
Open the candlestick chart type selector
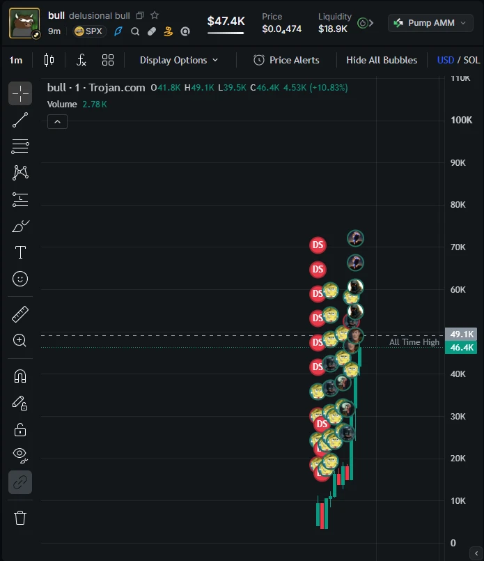(49, 60)
